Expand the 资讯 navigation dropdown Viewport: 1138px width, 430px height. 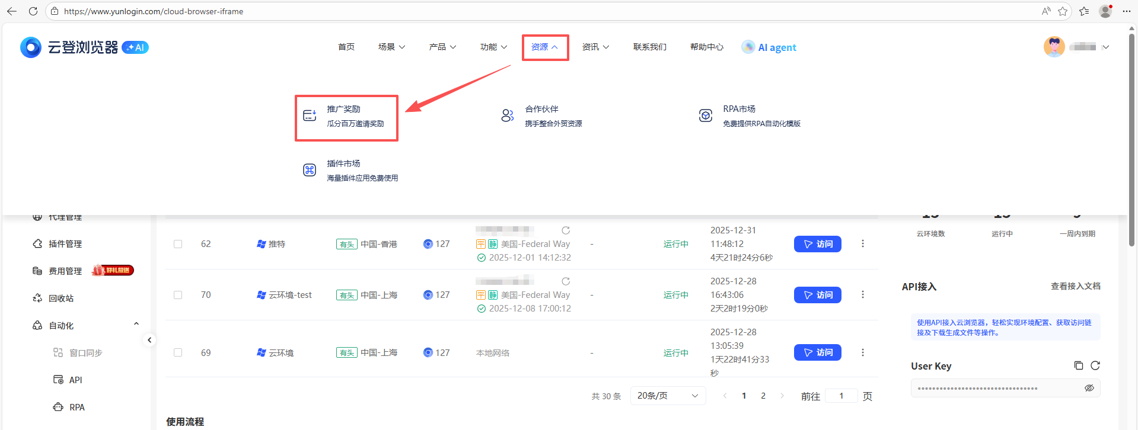pos(595,47)
